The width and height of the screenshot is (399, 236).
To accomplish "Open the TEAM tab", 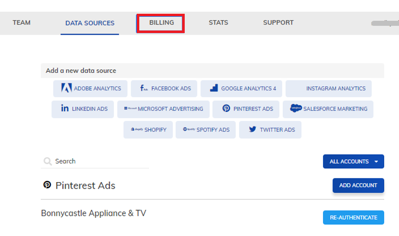I will (x=21, y=22).
